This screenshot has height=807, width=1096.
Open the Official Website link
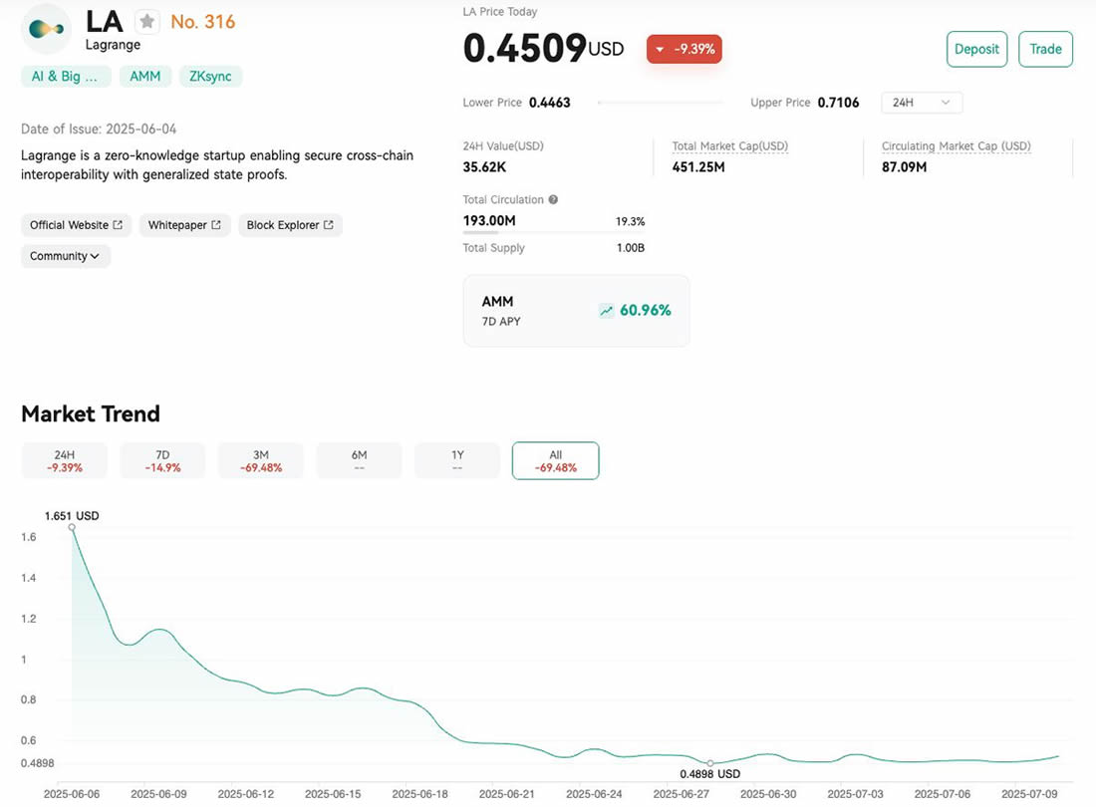click(x=76, y=225)
